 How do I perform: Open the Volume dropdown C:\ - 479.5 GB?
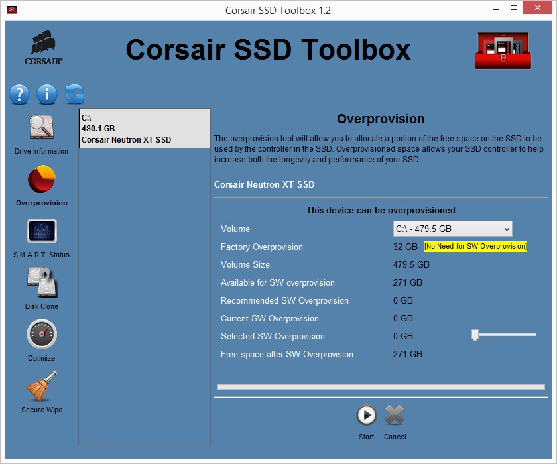click(452, 229)
